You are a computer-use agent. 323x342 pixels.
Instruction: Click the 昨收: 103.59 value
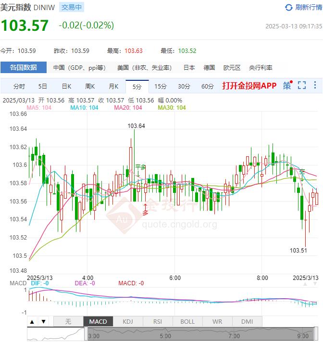pyautogui.click(x=80, y=51)
